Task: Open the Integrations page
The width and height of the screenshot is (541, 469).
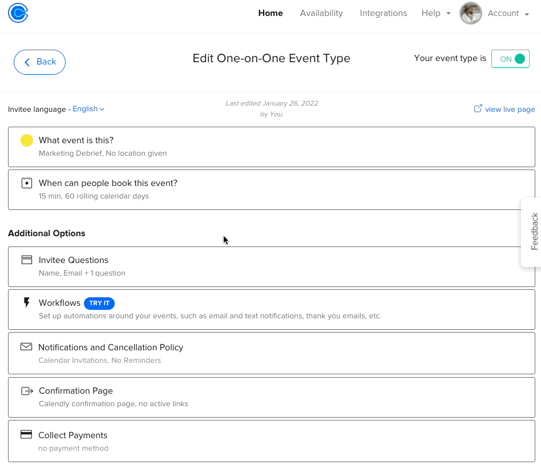Action: pyautogui.click(x=383, y=13)
